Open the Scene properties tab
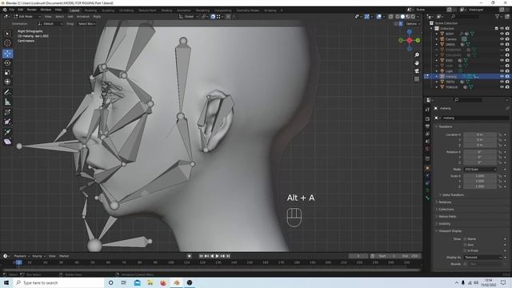 pos(427,142)
